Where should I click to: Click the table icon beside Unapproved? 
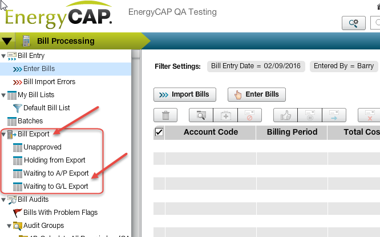[x=18, y=147]
